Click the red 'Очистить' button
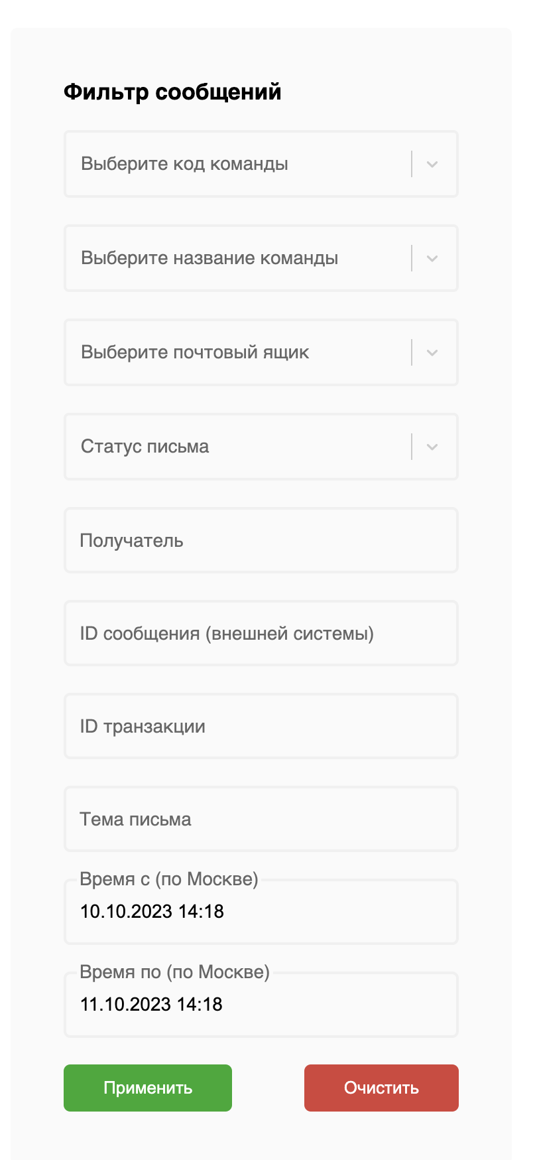 coord(381,1088)
